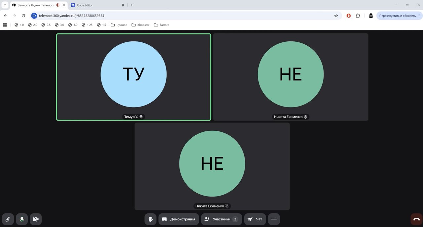
Task: Open the 3.0 bookmark
Action: tap(59, 25)
